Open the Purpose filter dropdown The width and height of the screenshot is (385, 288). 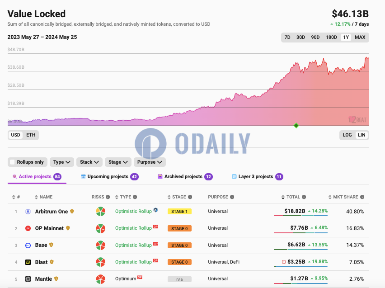(x=150, y=162)
